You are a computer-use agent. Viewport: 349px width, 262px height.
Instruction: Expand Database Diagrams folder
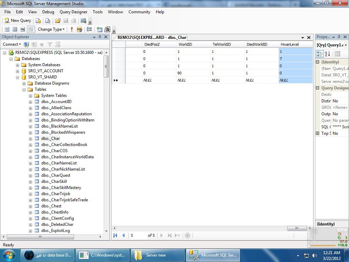pos(24,84)
